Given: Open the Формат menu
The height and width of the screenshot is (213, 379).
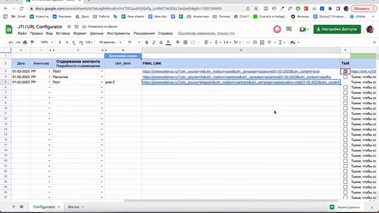Looking at the screenshot, I should pos(80,33).
